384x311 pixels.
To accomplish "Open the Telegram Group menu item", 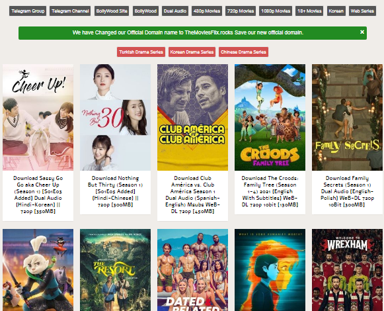I will coord(28,11).
